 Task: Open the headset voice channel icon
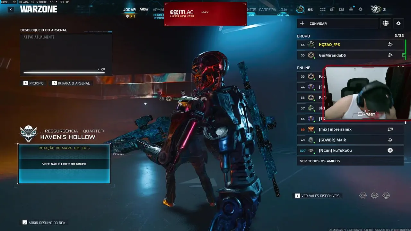(342, 9)
